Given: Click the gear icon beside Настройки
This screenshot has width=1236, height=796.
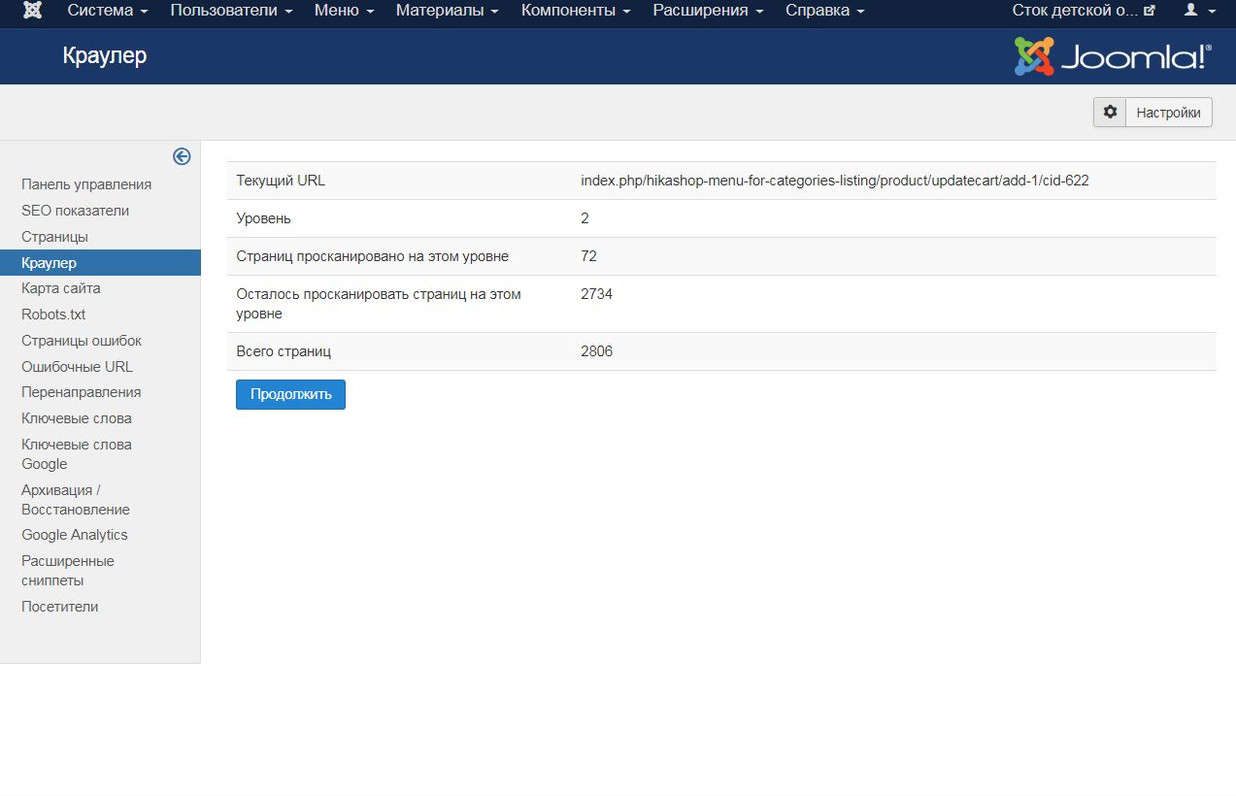Looking at the screenshot, I should 1110,113.
